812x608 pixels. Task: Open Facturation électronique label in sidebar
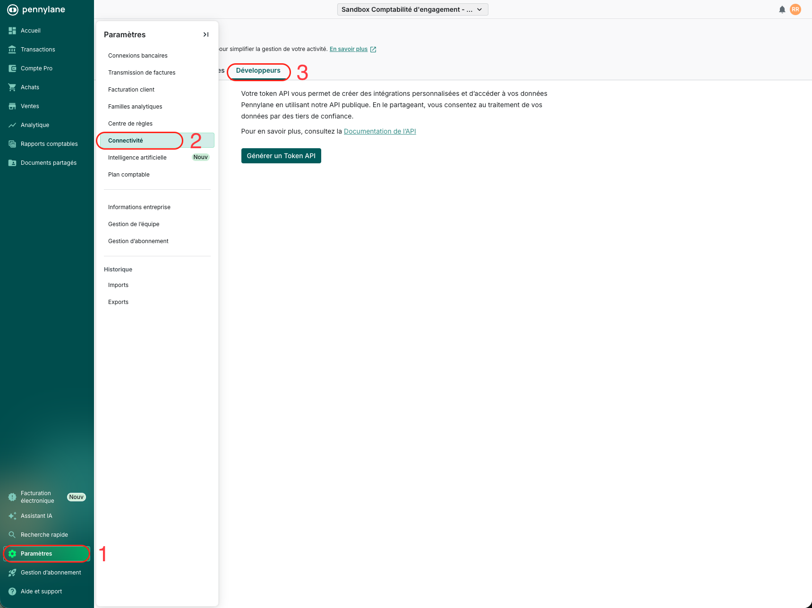[37, 497]
